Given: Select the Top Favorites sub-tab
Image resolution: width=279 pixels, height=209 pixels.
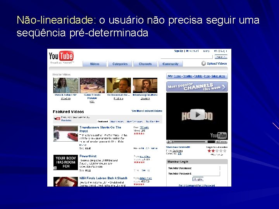Looking at the screenshot, I should pos(153,122).
